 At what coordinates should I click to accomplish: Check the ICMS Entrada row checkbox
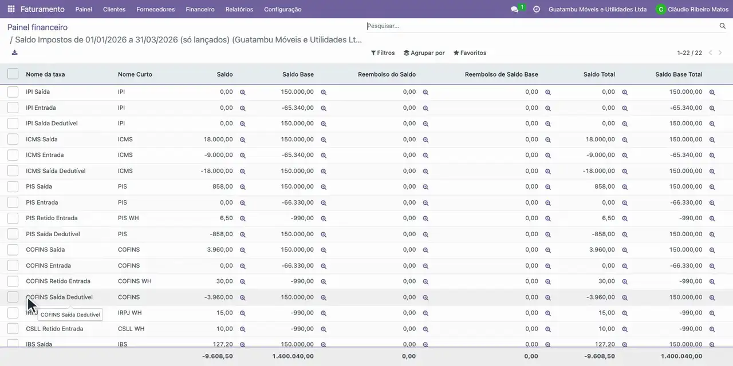pyautogui.click(x=13, y=155)
